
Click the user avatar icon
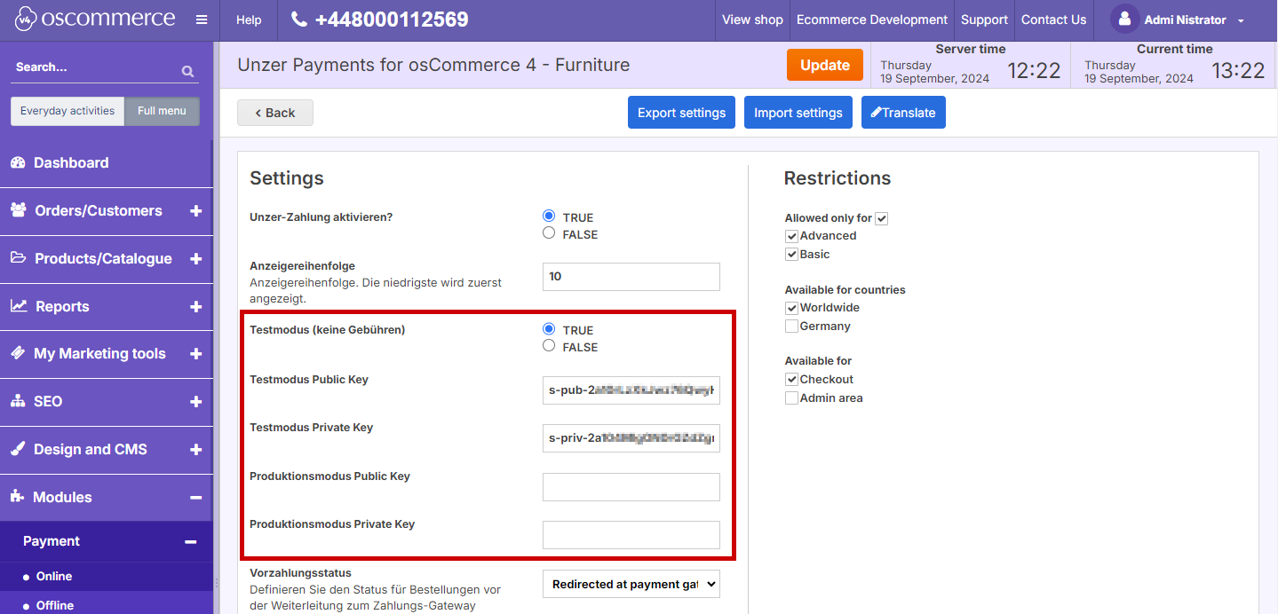(x=1124, y=19)
